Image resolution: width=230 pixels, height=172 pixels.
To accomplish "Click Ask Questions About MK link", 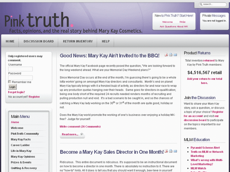I will (x=174, y=27).
